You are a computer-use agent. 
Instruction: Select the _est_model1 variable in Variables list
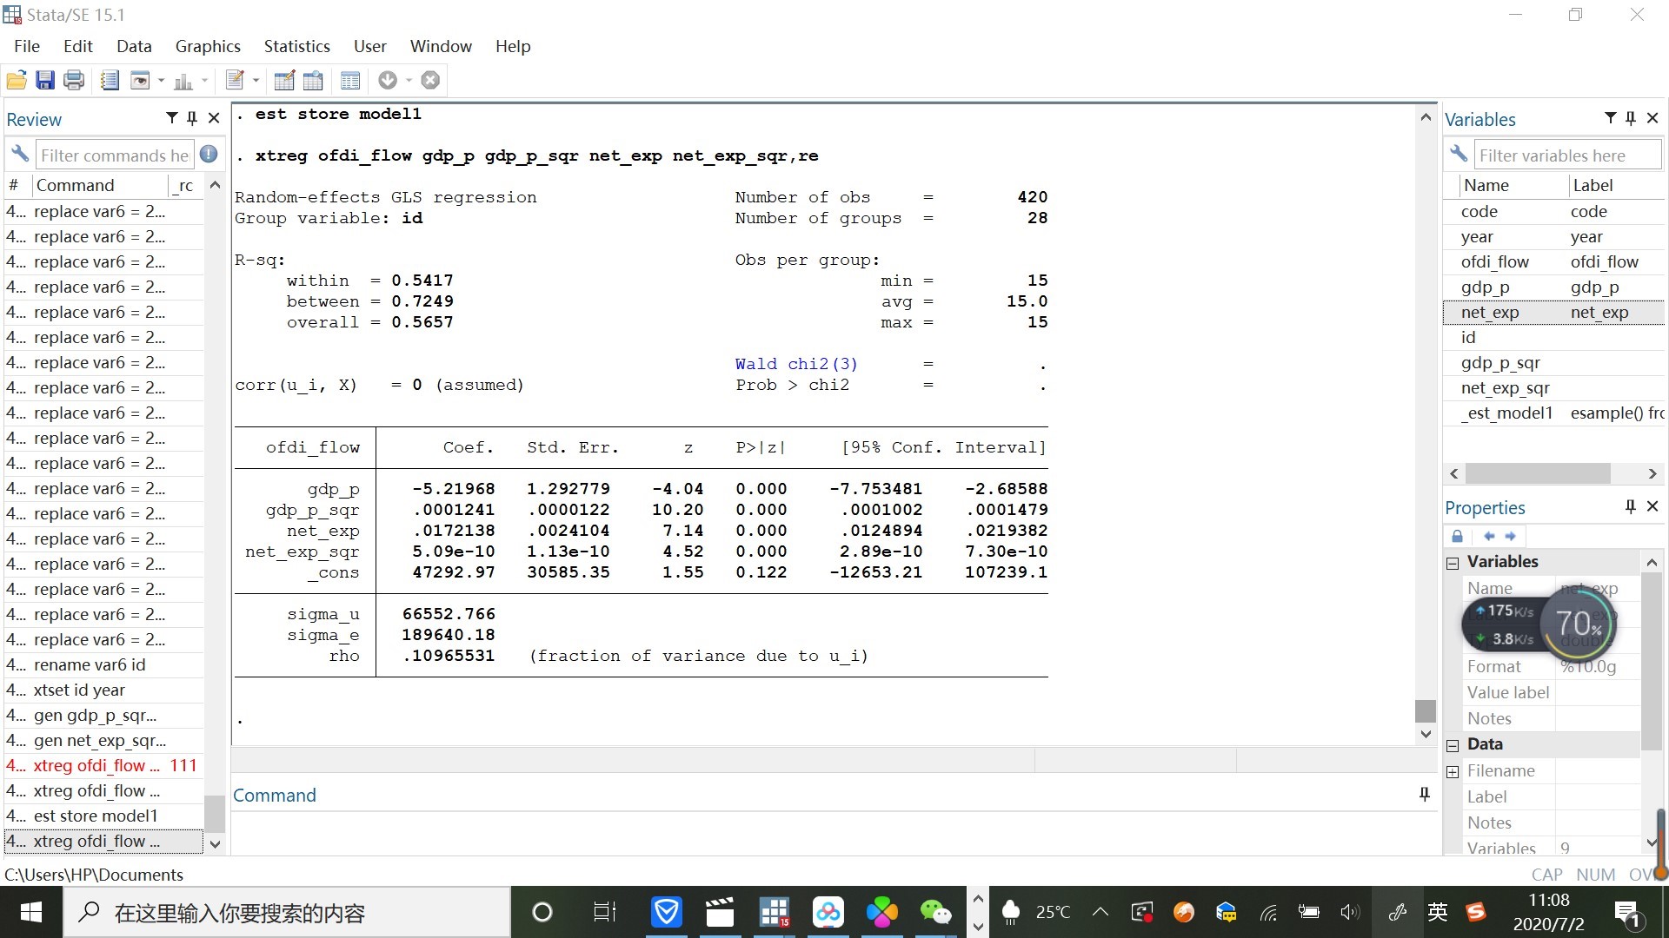(1553, 413)
